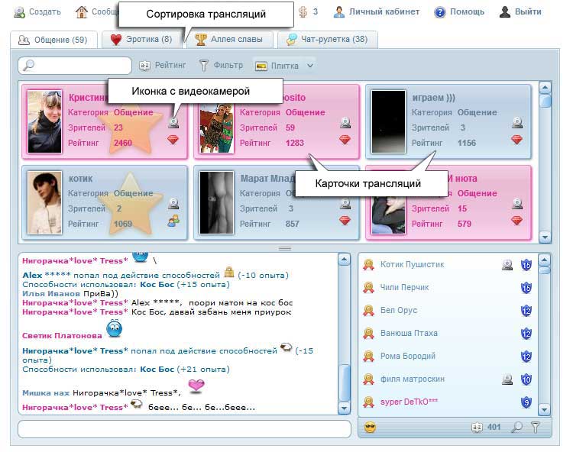Click the friends icon on котик card
Screen dimensions: 573x452
tap(173, 221)
